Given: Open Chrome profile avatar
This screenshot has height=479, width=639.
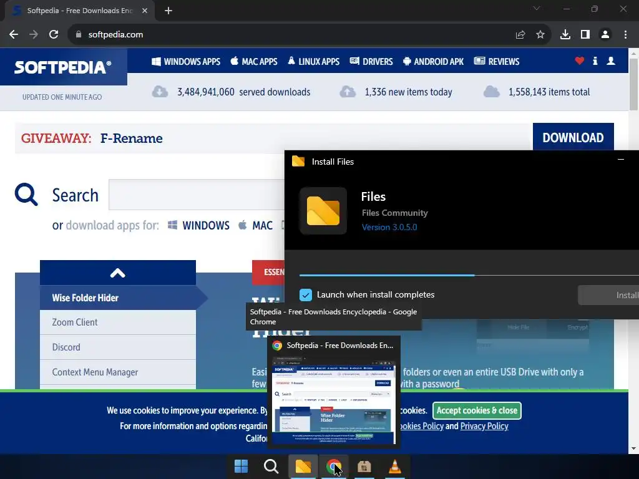Looking at the screenshot, I should [x=605, y=35].
